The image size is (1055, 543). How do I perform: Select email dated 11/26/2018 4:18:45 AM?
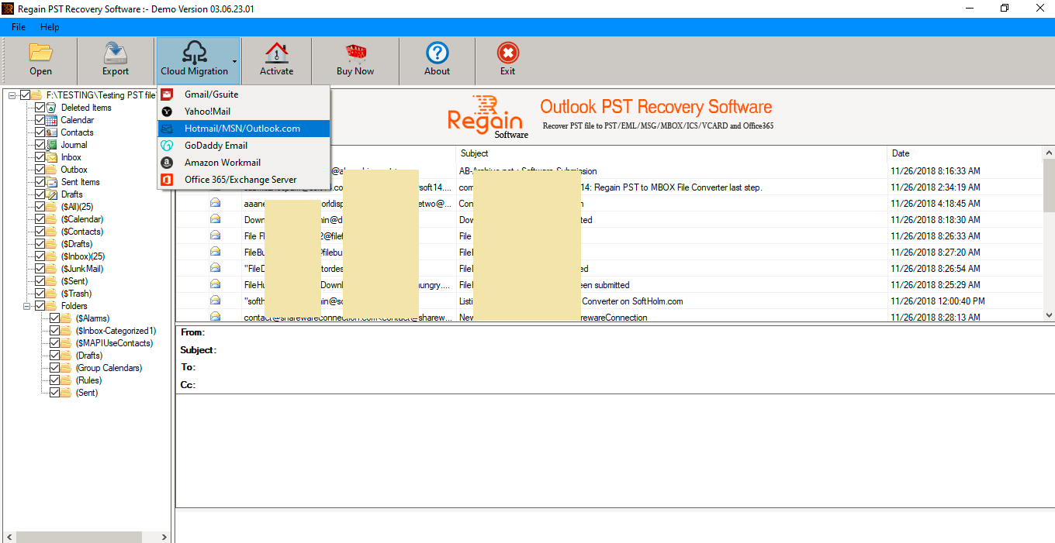click(x=609, y=203)
